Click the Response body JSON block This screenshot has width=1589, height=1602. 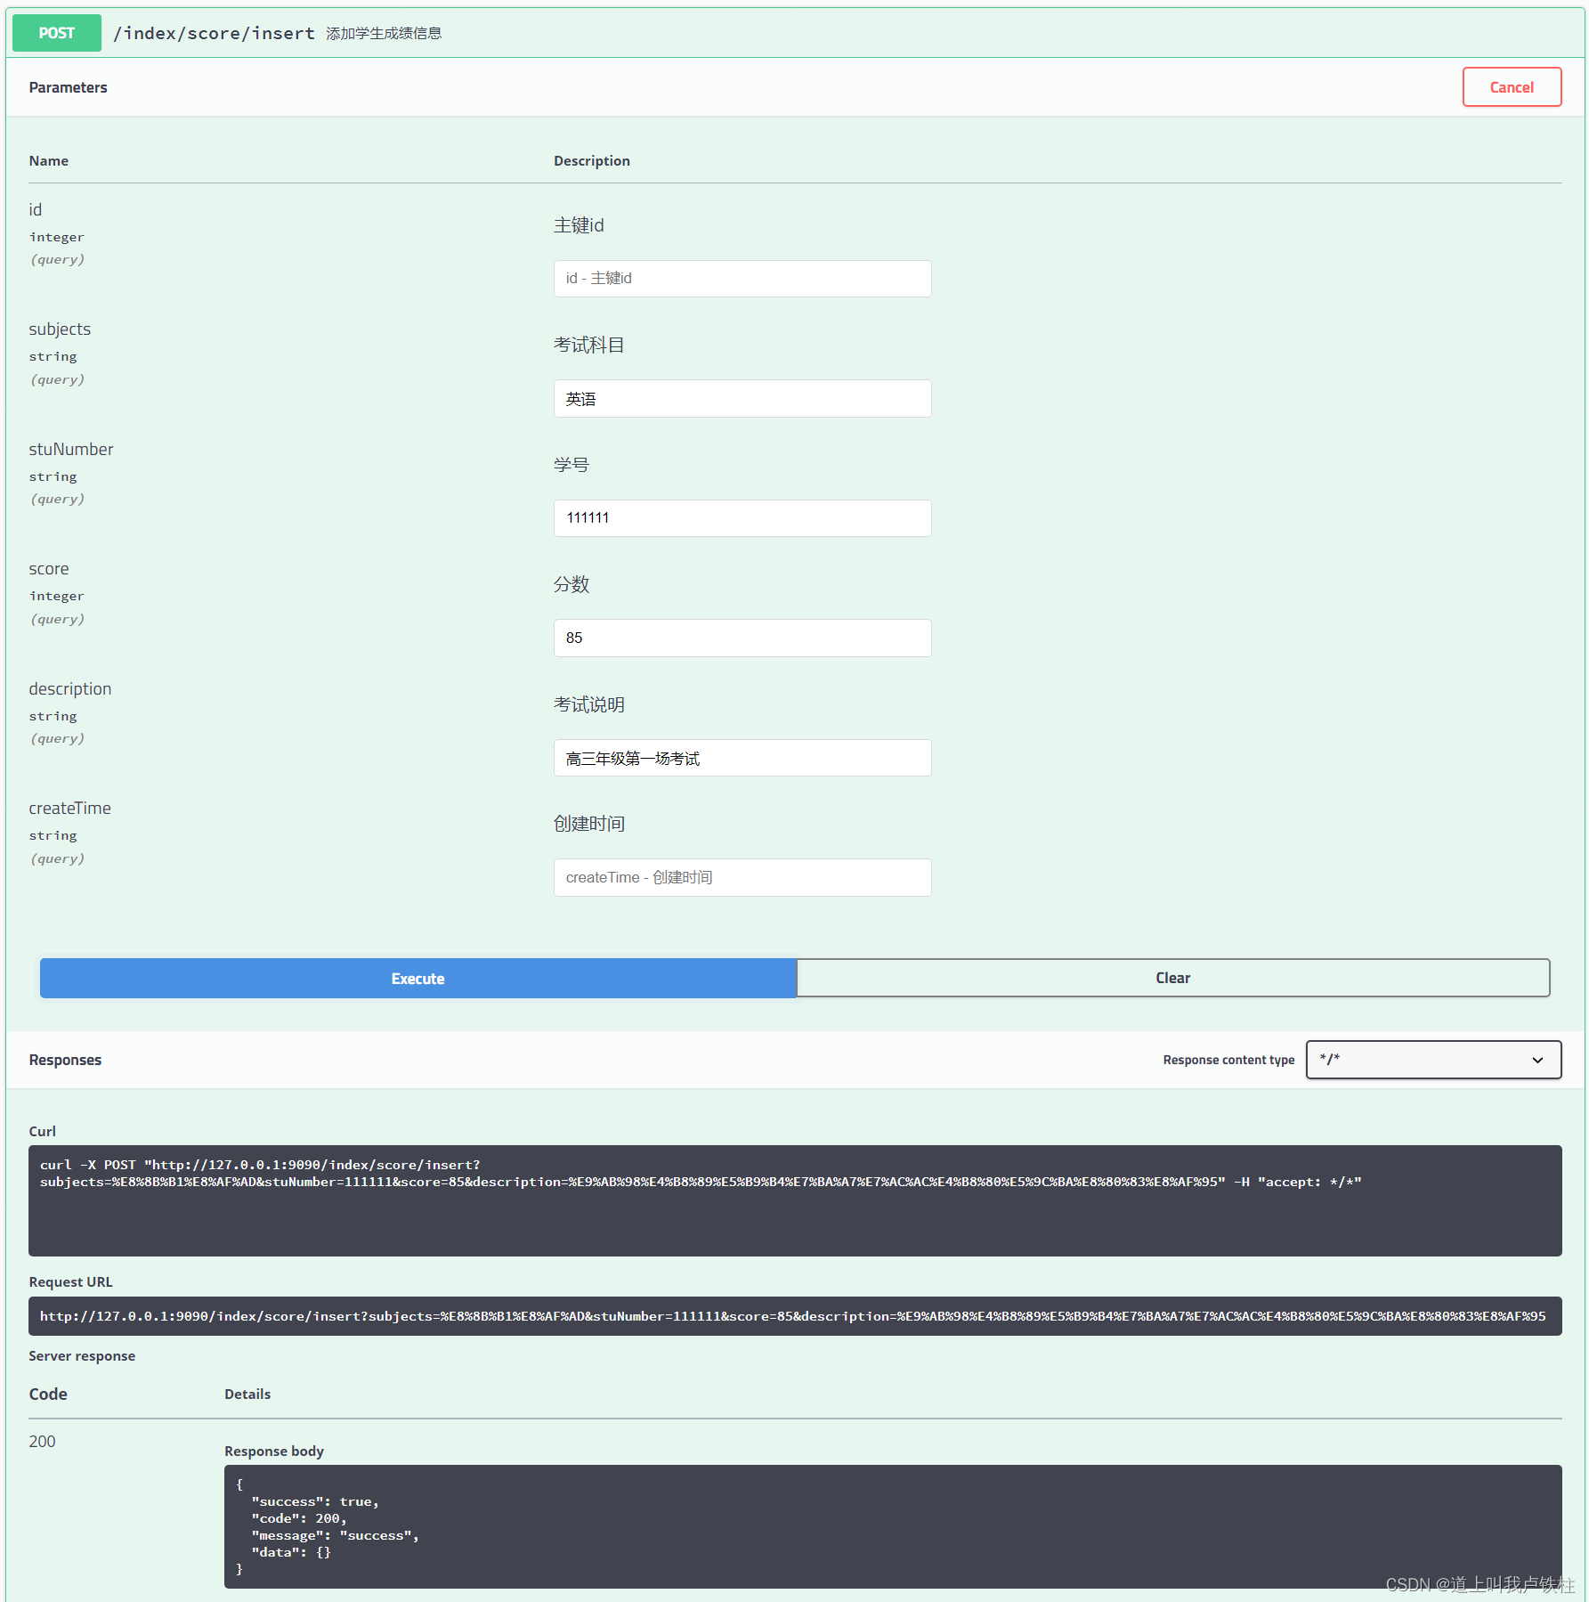coord(893,1526)
